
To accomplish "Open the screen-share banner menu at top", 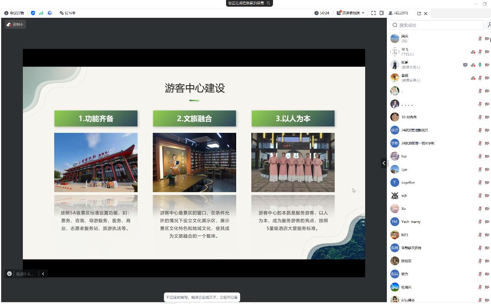I will click(x=268, y=3).
